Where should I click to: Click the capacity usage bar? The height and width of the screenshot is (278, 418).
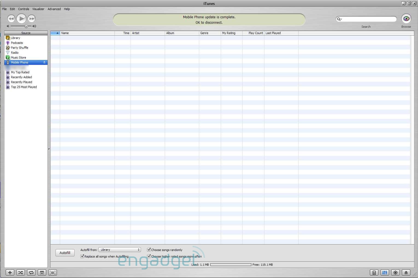[x=231, y=265]
